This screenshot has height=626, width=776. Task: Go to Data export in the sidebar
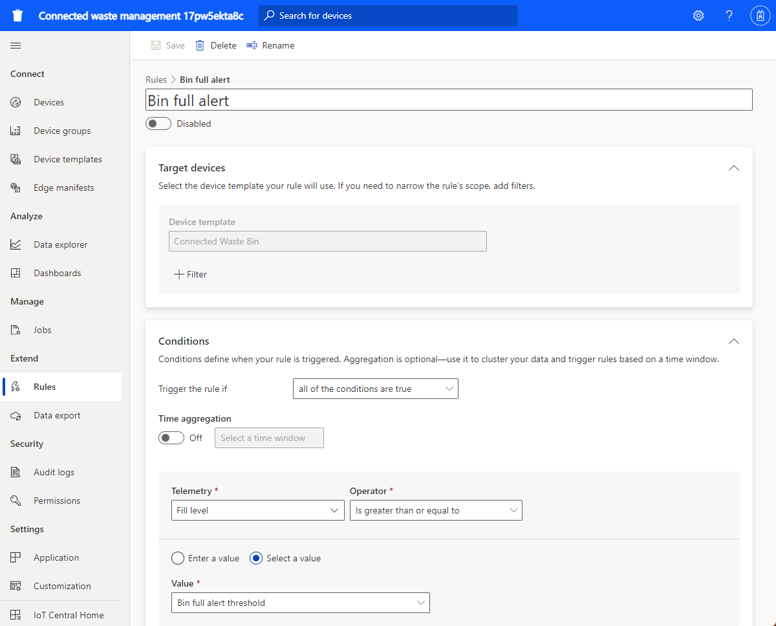[x=57, y=415]
